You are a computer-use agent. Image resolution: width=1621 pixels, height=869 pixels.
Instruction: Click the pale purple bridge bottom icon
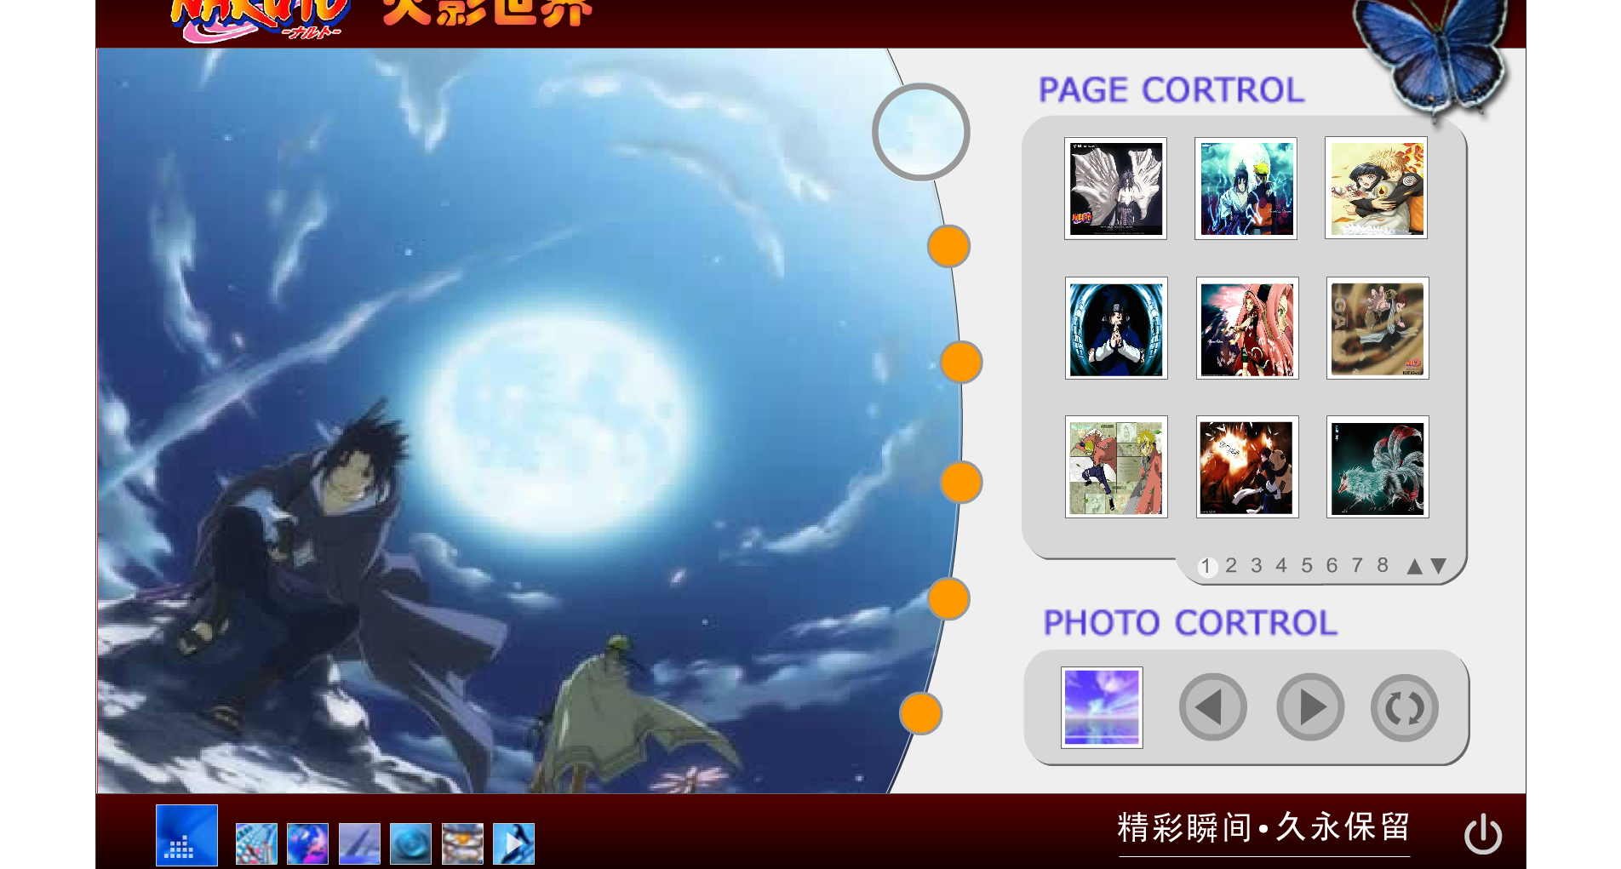(359, 843)
